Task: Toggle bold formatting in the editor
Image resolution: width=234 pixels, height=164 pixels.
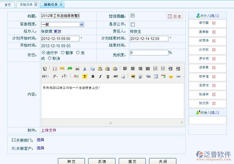Action: [x=93, y=77]
